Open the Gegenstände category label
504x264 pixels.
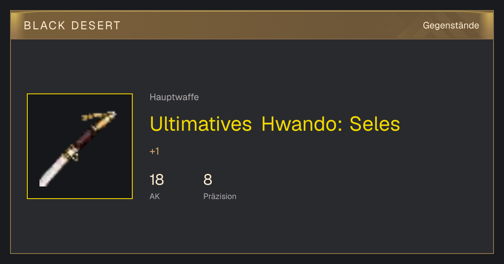click(451, 26)
